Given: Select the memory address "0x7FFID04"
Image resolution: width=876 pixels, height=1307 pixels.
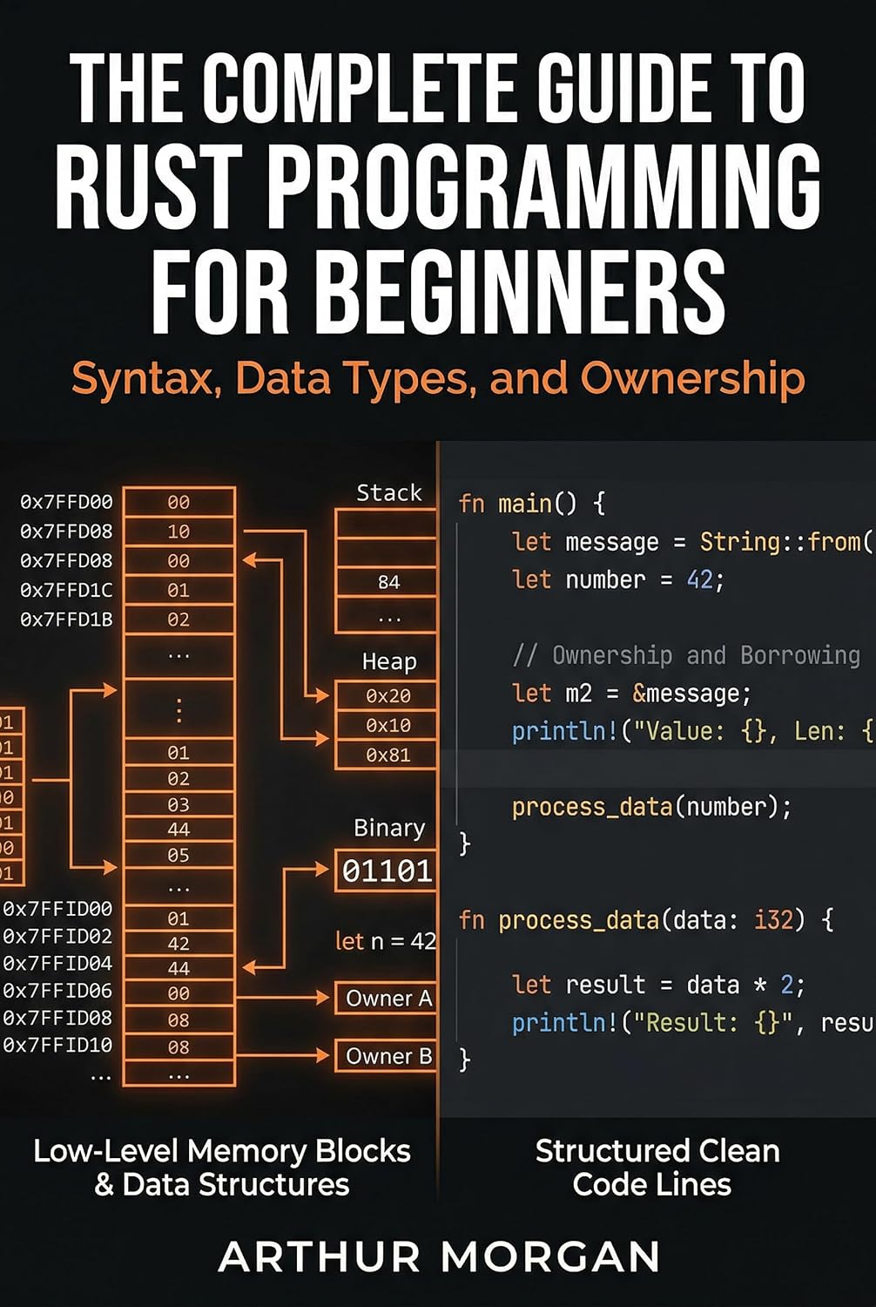Looking at the screenshot, I should tap(57, 964).
